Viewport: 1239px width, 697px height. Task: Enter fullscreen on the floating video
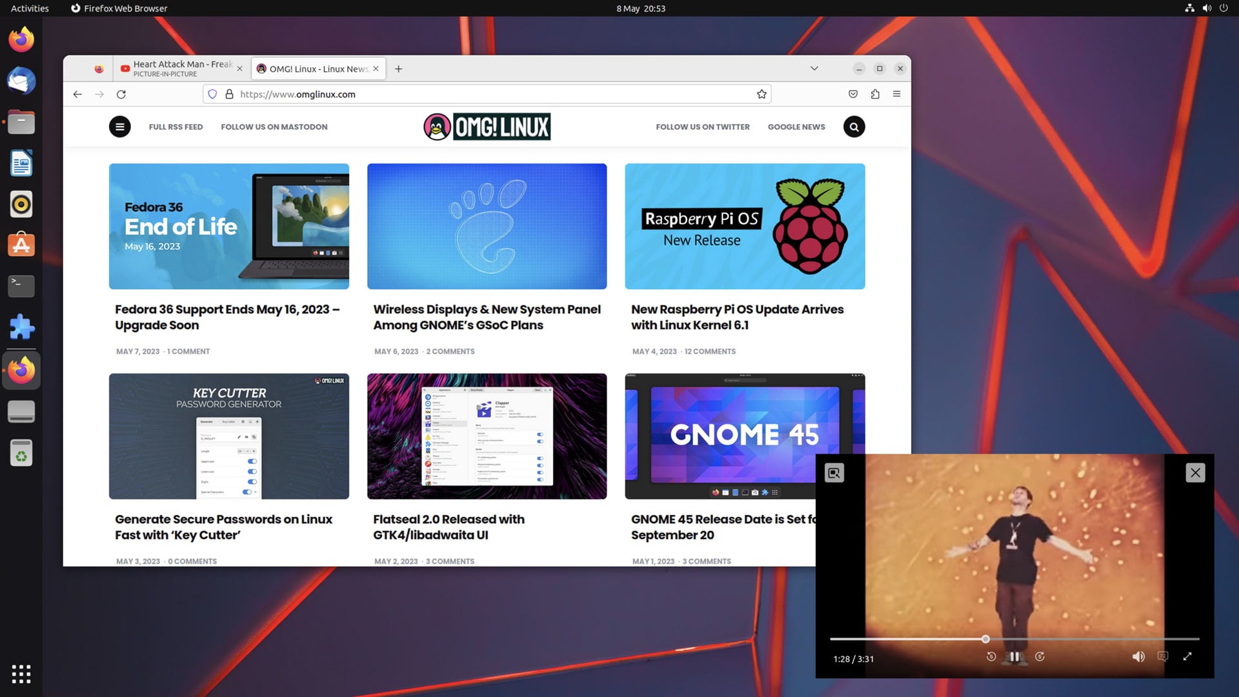(x=1187, y=656)
